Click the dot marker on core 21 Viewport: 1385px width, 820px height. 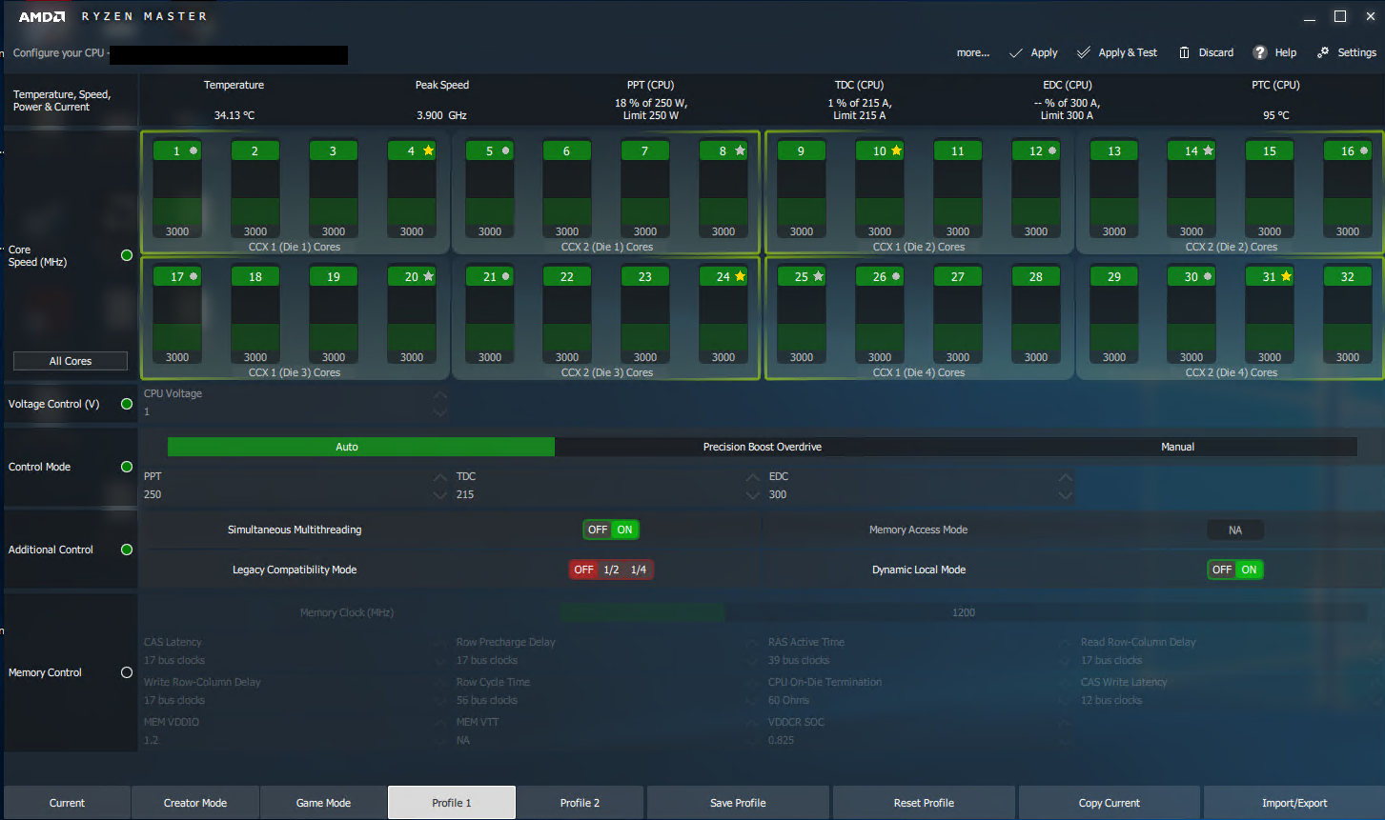[x=505, y=276]
